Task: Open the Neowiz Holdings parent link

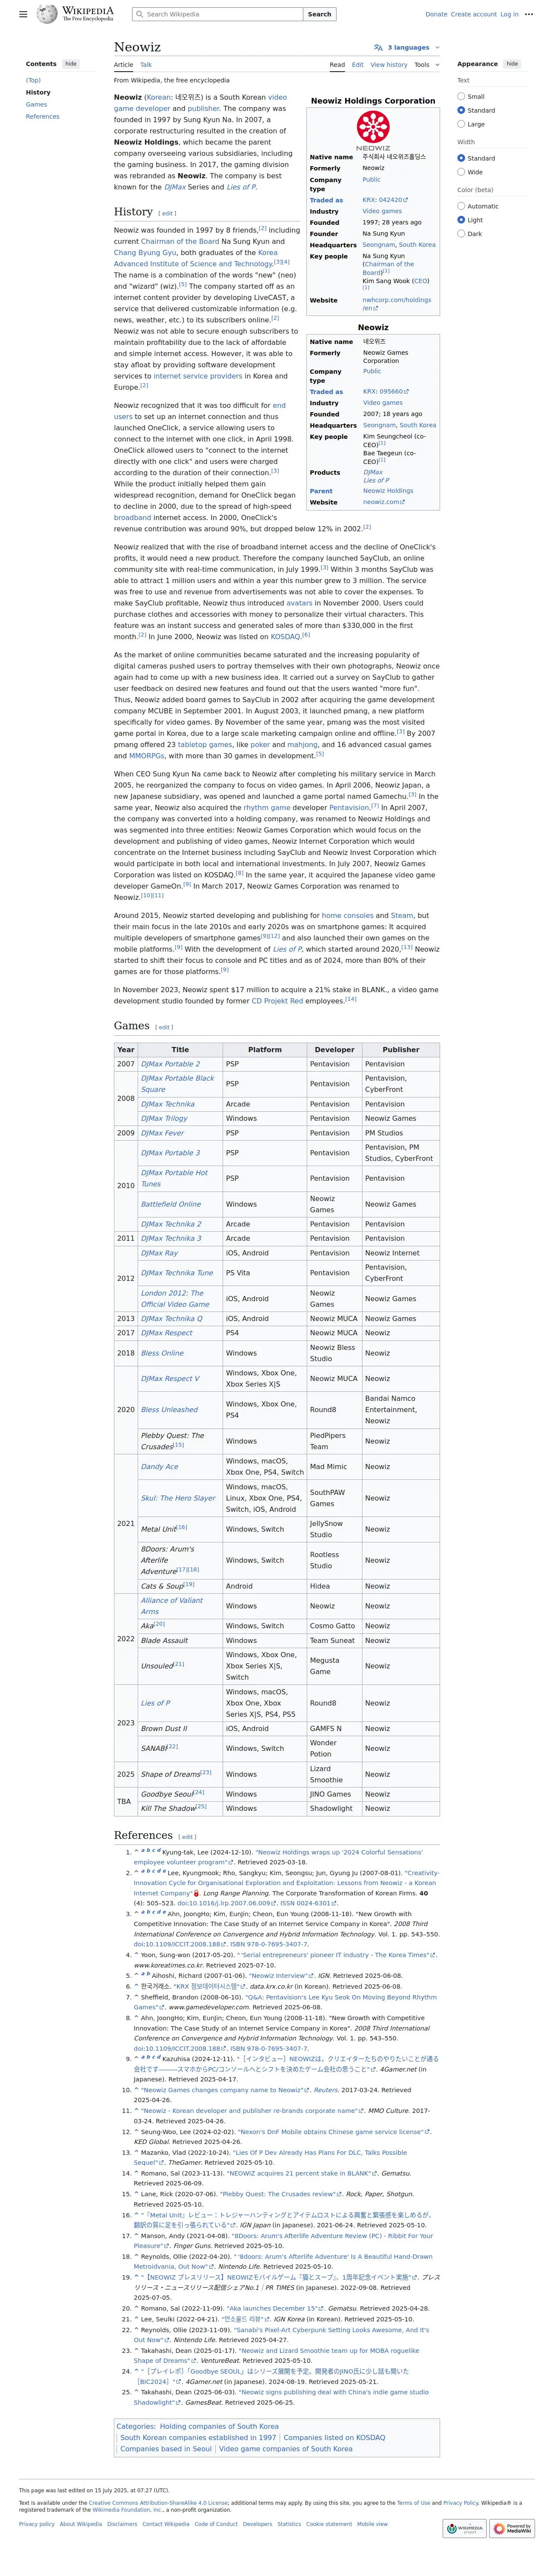Action: click(x=388, y=491)
